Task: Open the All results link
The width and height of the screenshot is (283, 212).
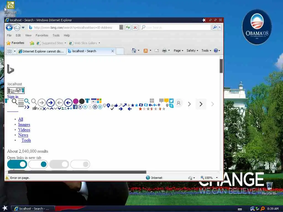Action: [x=20, y=119]
